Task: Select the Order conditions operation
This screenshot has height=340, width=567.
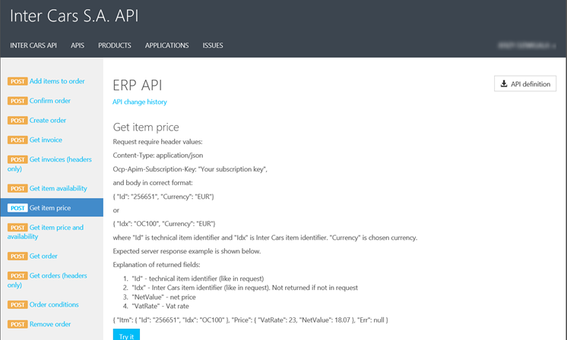Action: (54, 305)
